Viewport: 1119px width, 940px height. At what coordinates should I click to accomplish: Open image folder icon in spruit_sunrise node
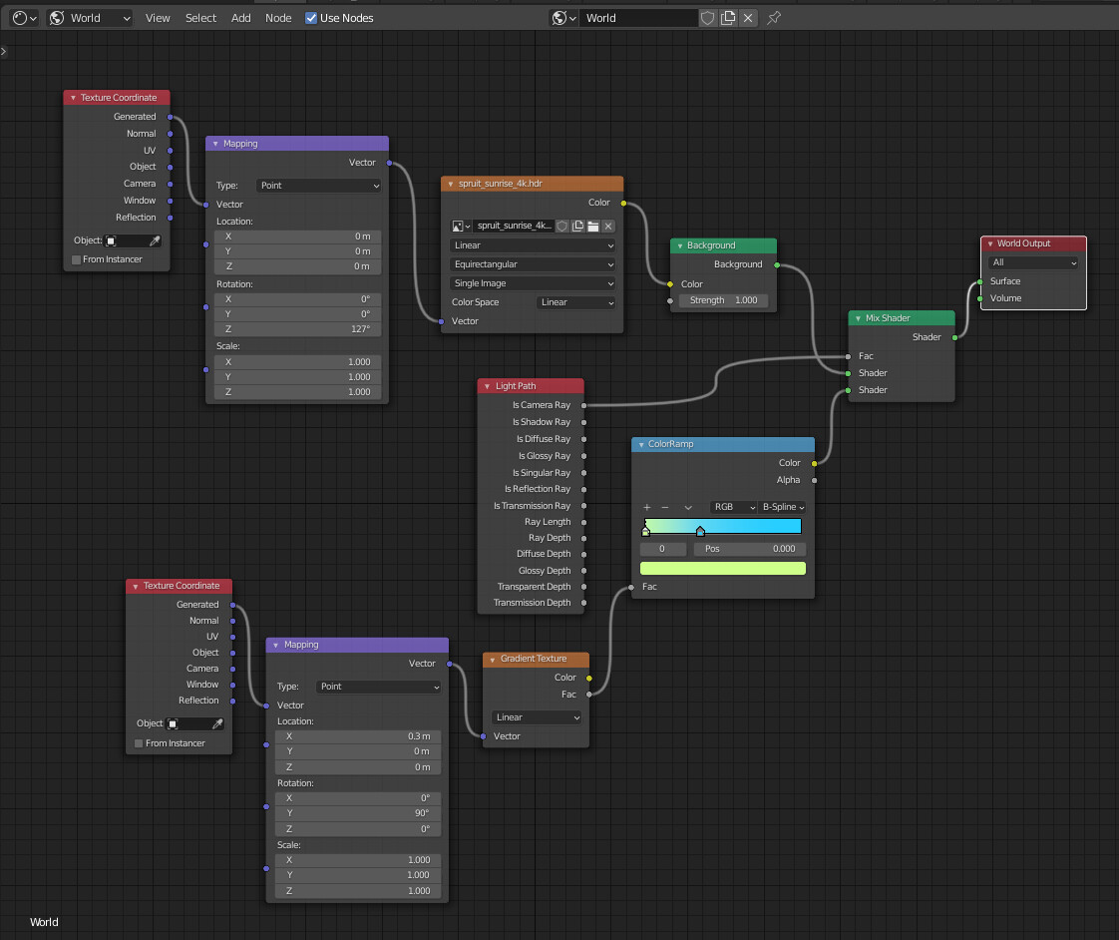pyautogui.click(x=592, y=227)
